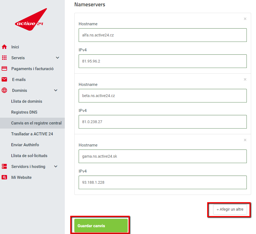The width and height of the screenshot is (256, 234).
Task: Open Mi Website
Action: [x=21, y=177]
